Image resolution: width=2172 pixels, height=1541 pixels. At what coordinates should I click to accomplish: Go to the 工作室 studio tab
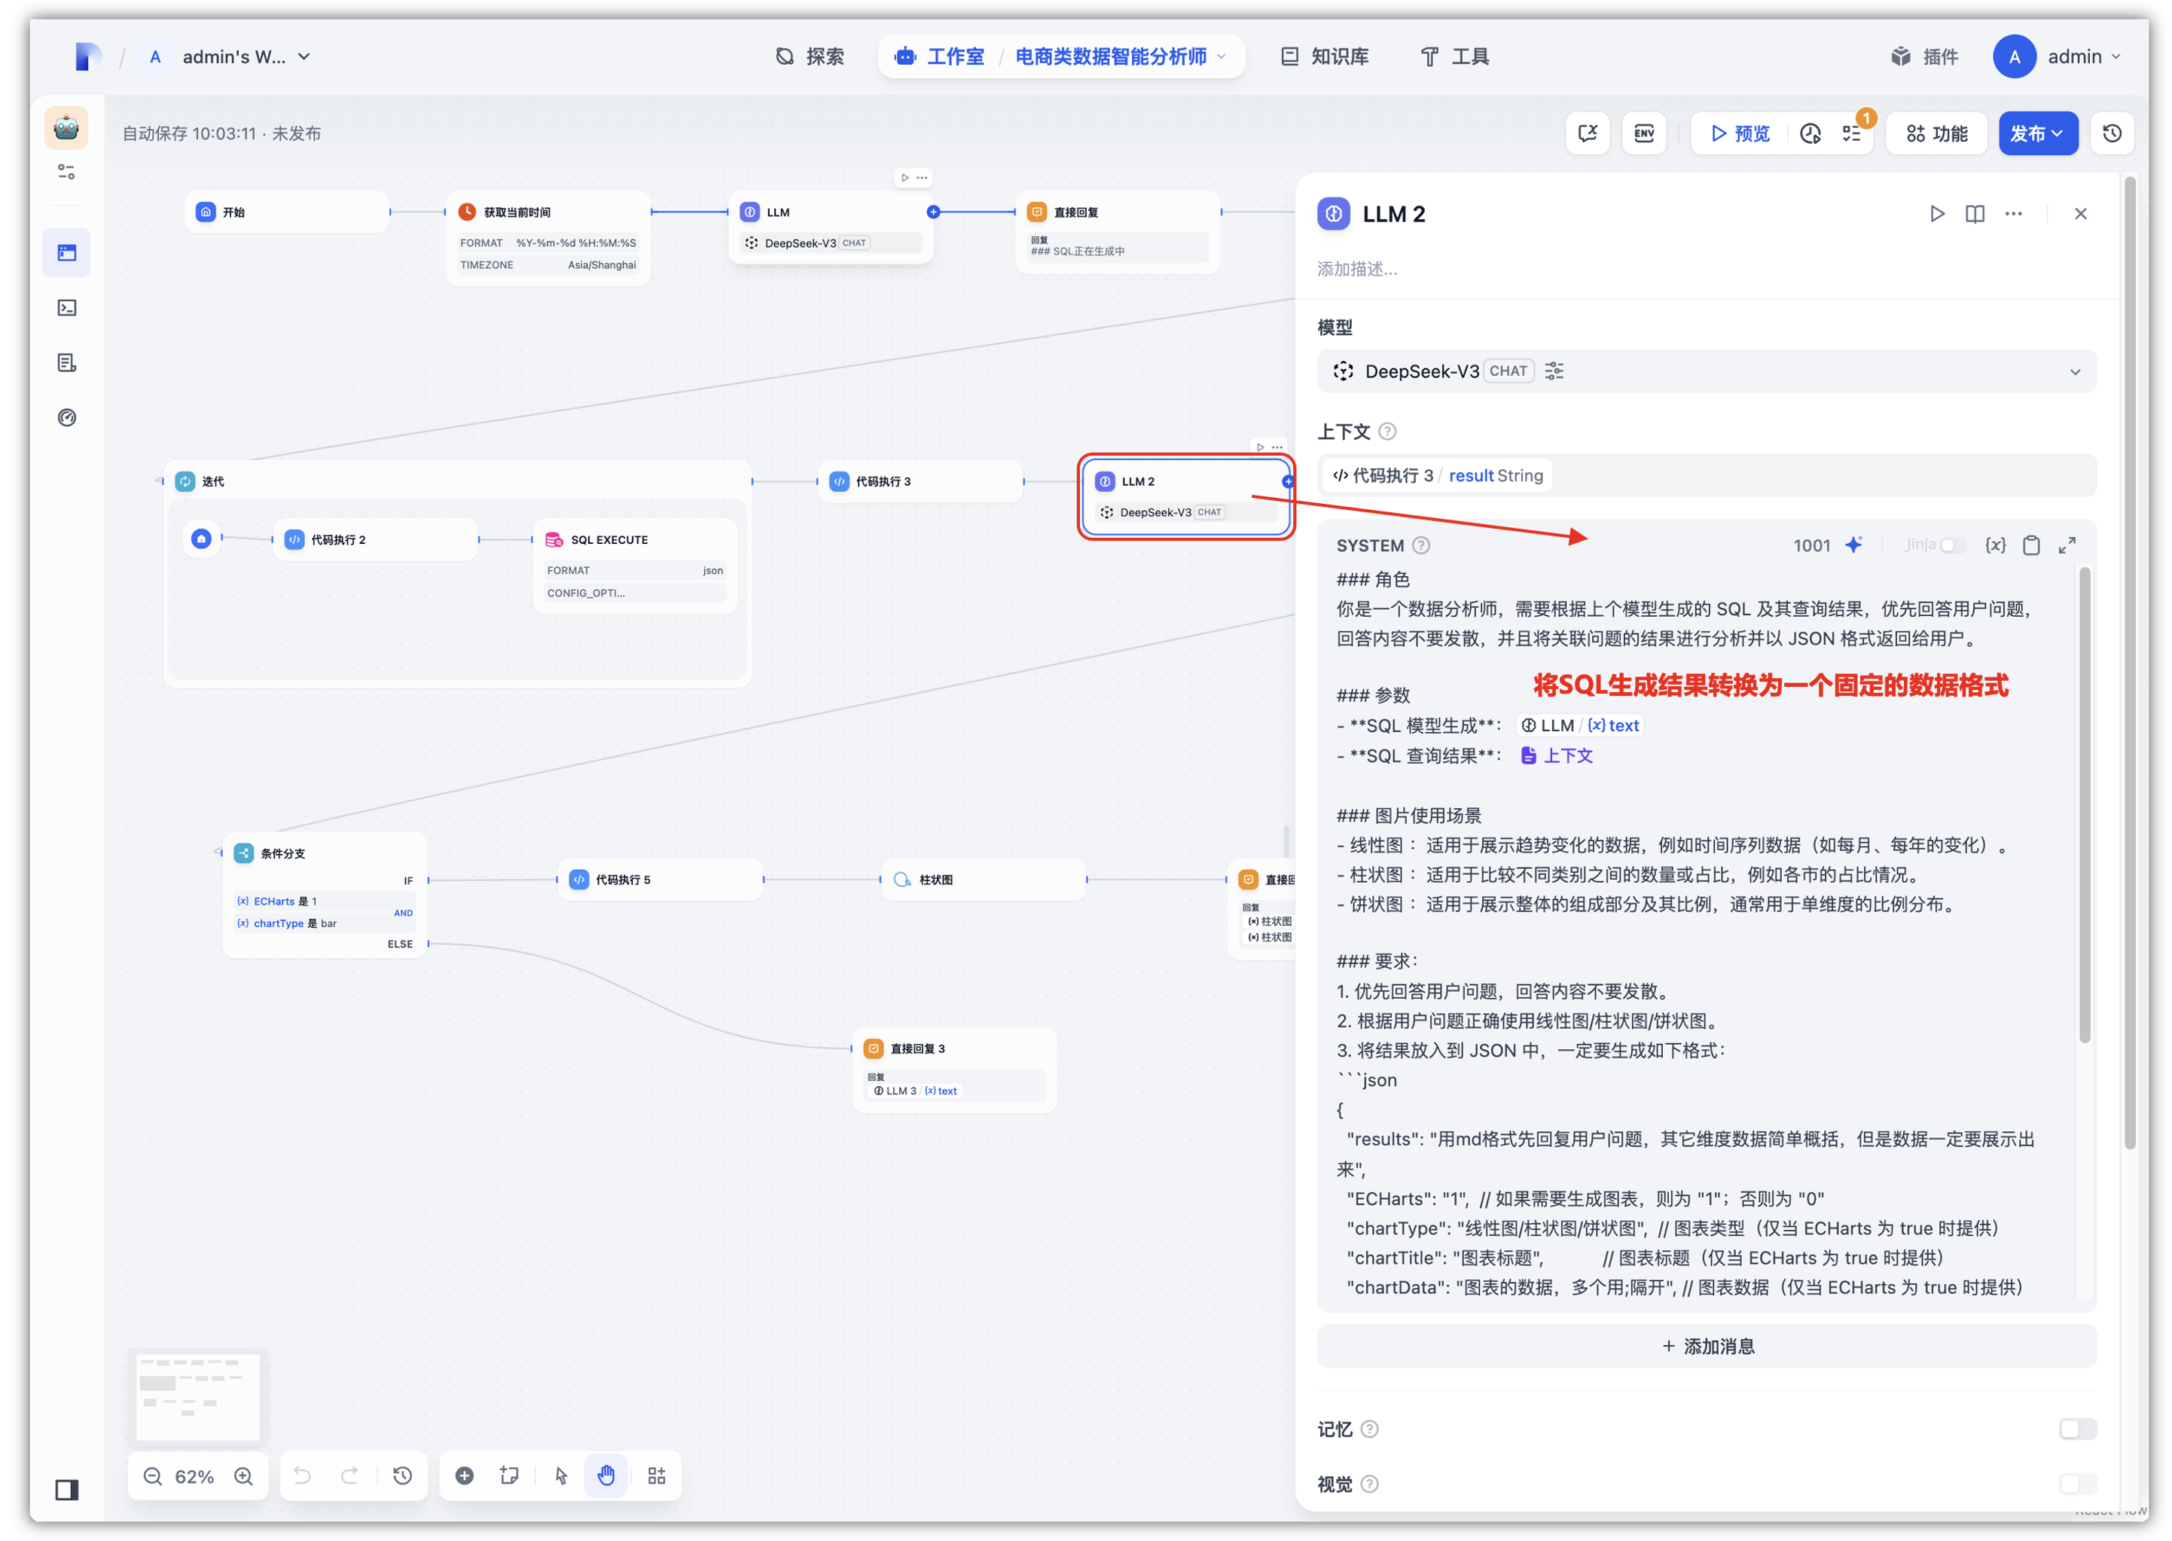click(939, 57)
